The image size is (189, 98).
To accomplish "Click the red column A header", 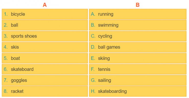I will pos(45,5).
